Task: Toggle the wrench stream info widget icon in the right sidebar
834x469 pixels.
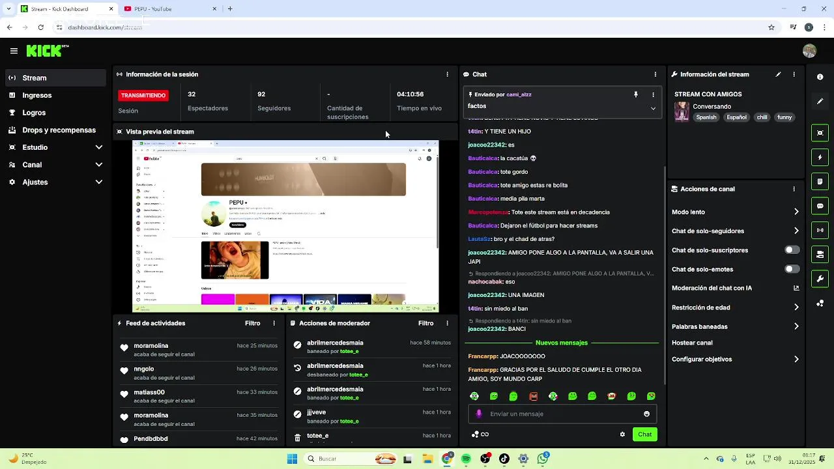Action: [820, 279]
